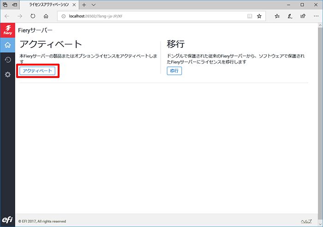This screenshot has height=227, width=323.
Task: Open the Home page from the sidebar
Action: point(8,45)
